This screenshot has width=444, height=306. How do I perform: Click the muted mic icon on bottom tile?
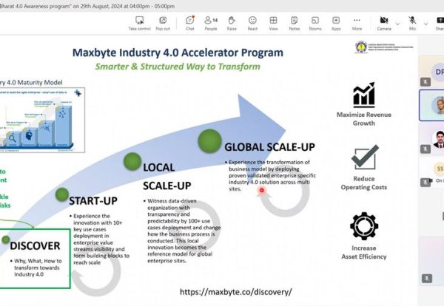coord(427,279)
